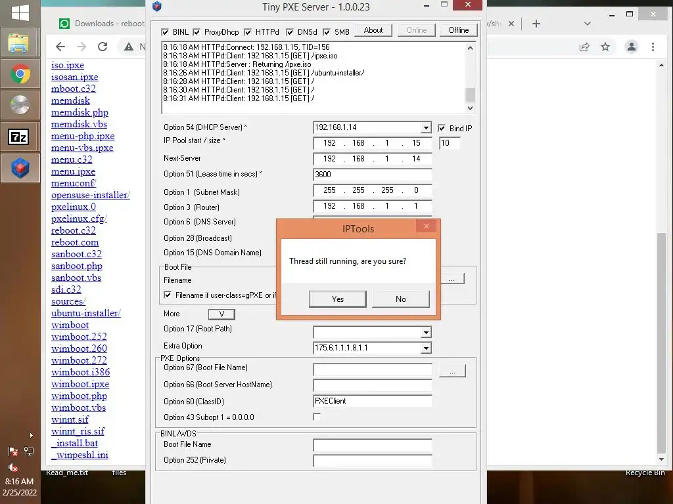Reload the Chrome page

103,47
